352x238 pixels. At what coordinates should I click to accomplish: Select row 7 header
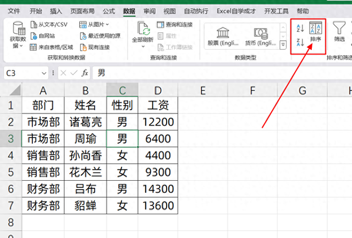coord(11,205)
